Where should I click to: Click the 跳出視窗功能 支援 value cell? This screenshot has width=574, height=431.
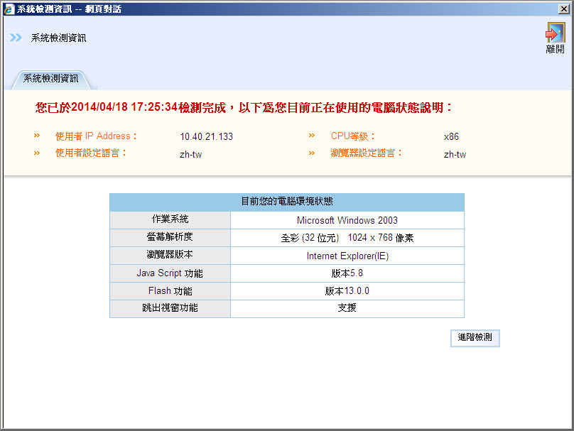point(347,308)
